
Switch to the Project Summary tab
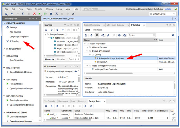[x=92, y=25]
